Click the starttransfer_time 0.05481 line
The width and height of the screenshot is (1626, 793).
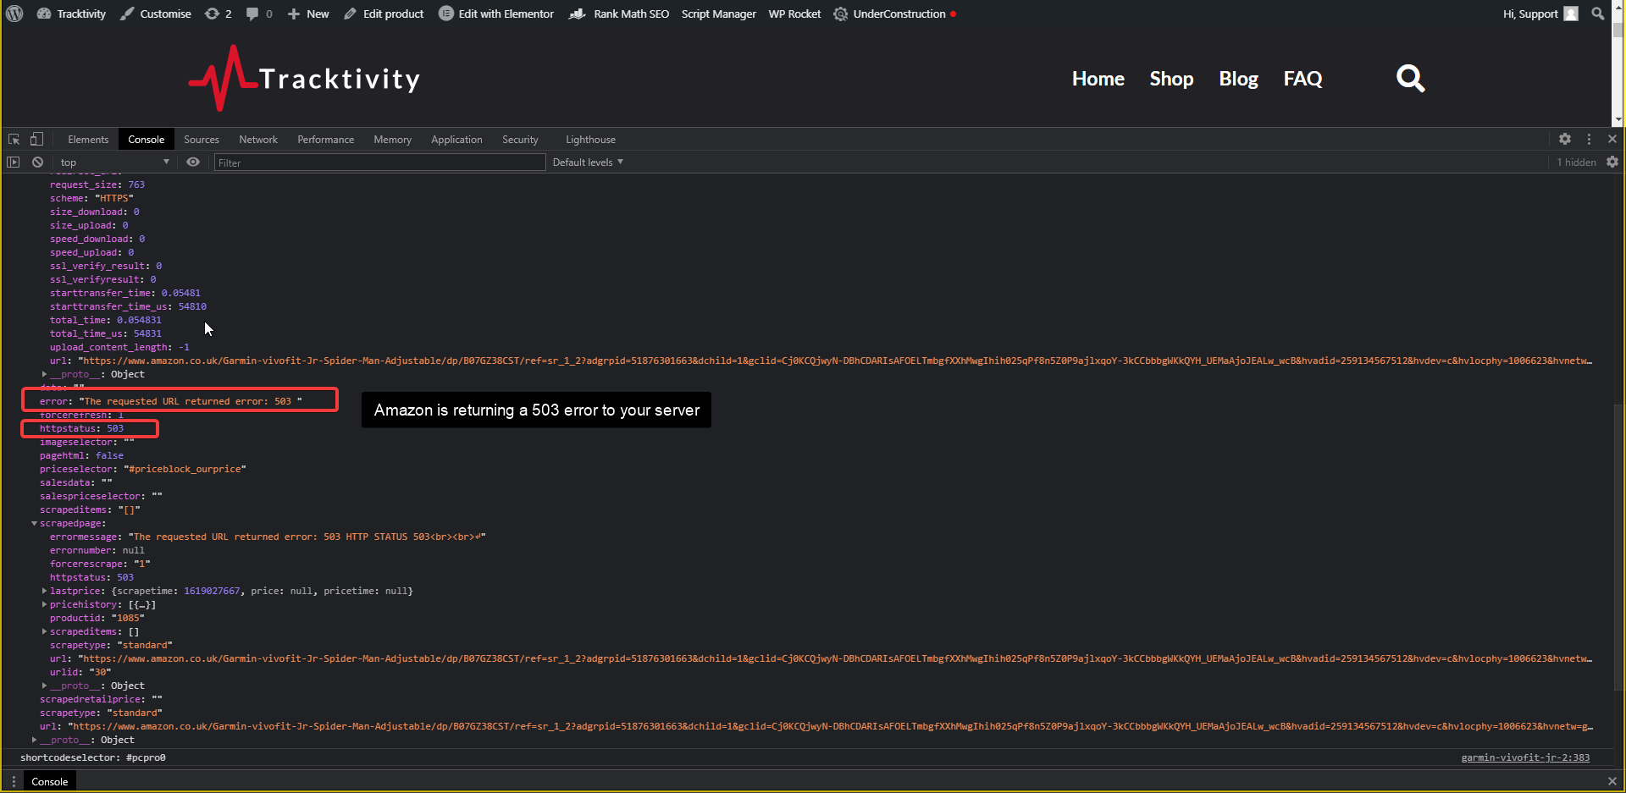click(125, 293)
